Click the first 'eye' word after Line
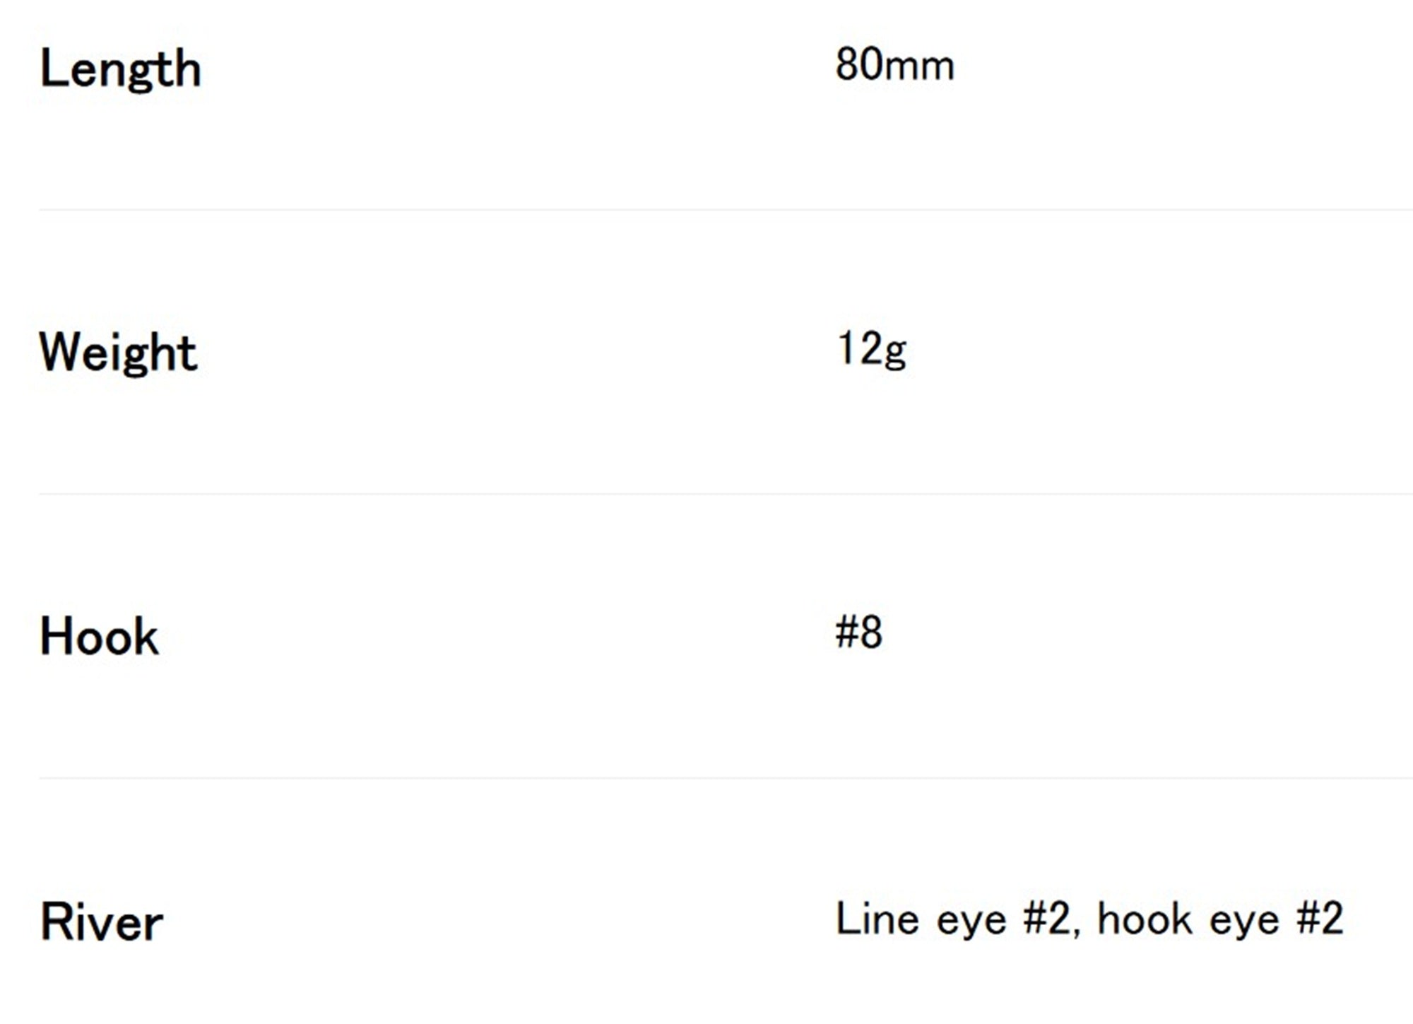The height and width of the screenshot is (1024, 1413). point(971,923)
